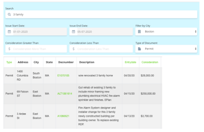The image size is (204, 132).
Task: Open the Type of Document dropdown showing Permit
Action: coord(166,49)
